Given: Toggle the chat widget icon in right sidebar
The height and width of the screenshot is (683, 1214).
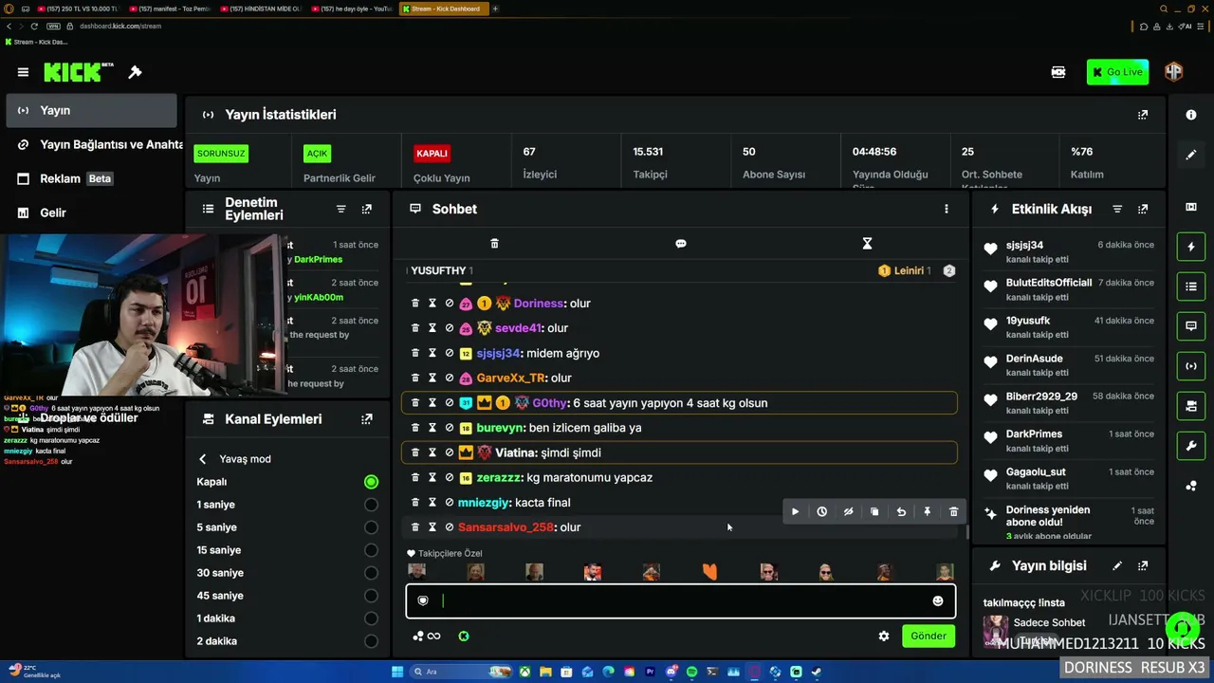Looking at the screenshot, I should pos(1191,326).
